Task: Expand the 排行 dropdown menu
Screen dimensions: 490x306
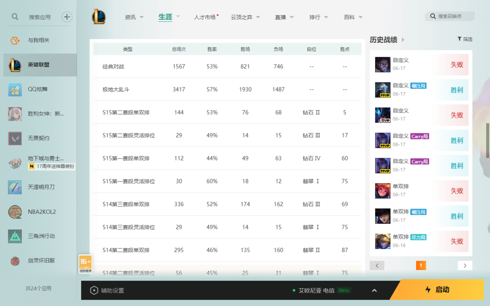Action: 326,17
